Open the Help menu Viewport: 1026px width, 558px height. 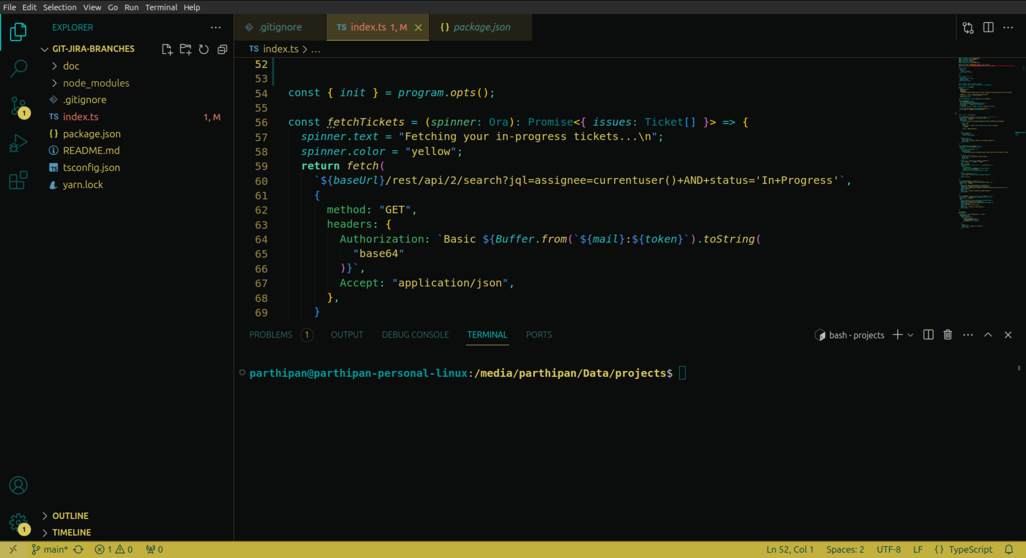(192, 7)
